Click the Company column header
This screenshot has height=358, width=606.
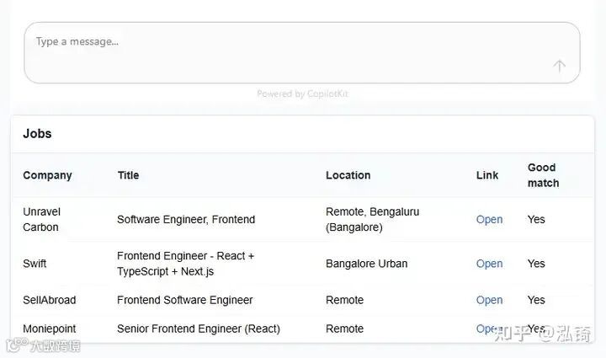pos(47,175)
